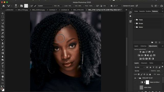Select the Frame tool
Image resolution: width=164 pixels, height=92 pixels.
3,30
